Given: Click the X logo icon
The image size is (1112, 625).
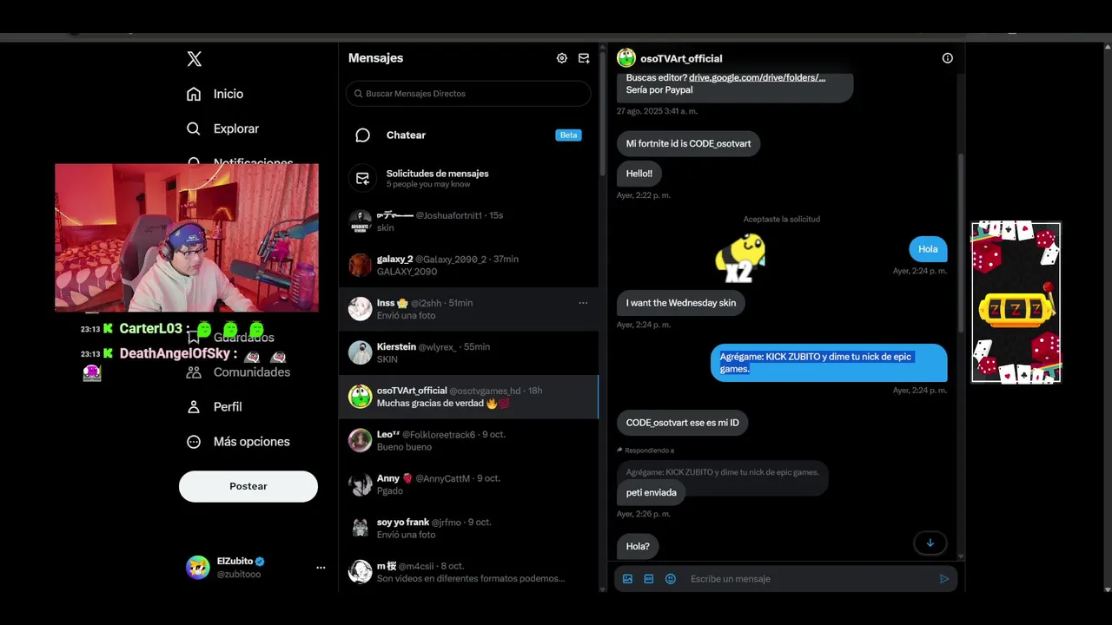Looking at the screenshot, I should pyautogui.click(x=194, y=59).
